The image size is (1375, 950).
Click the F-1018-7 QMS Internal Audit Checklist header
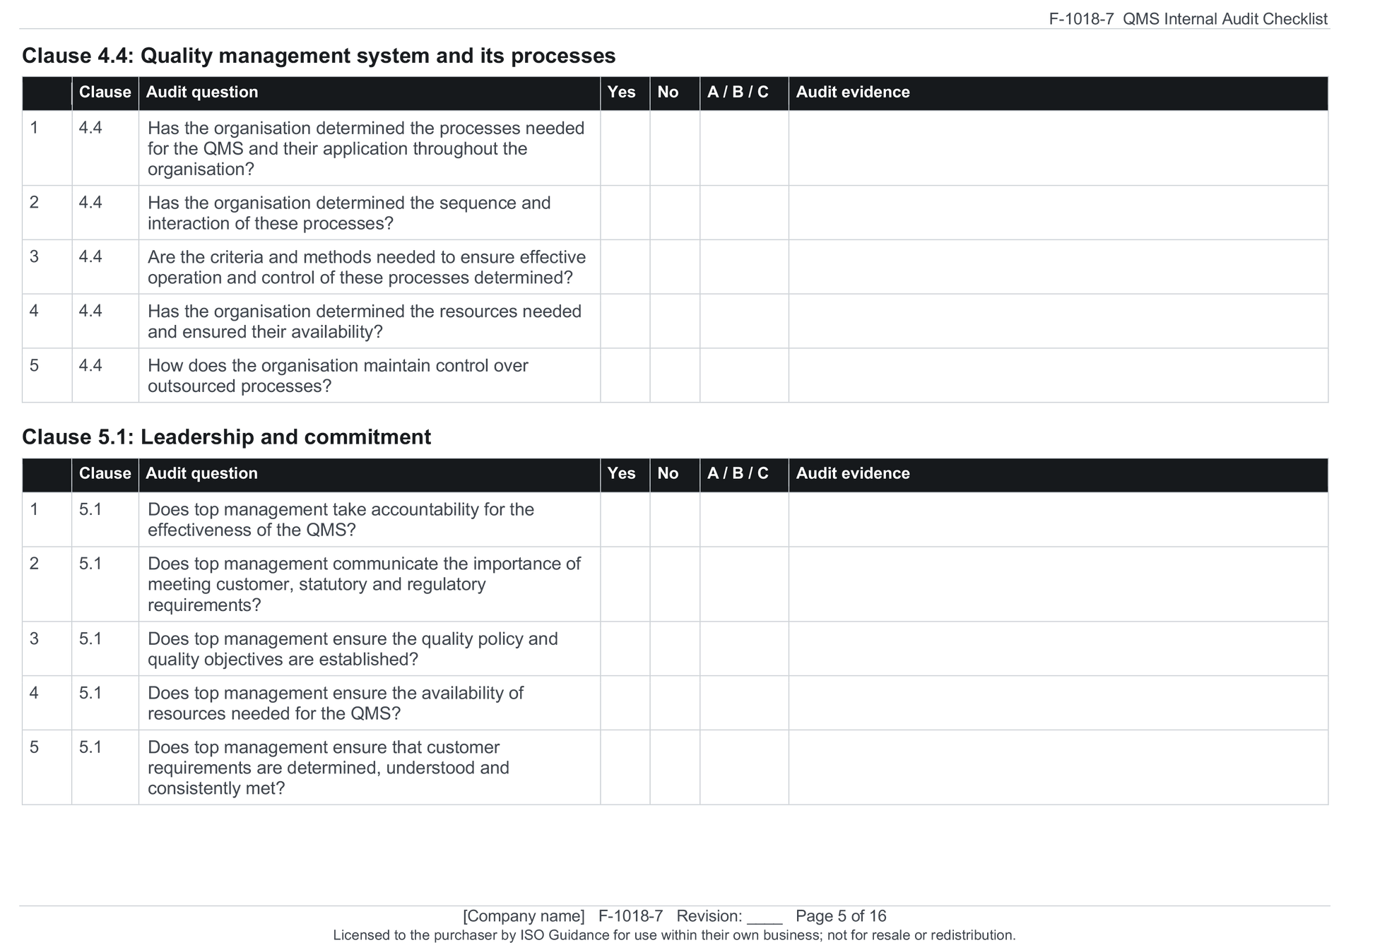[1188, 19]
